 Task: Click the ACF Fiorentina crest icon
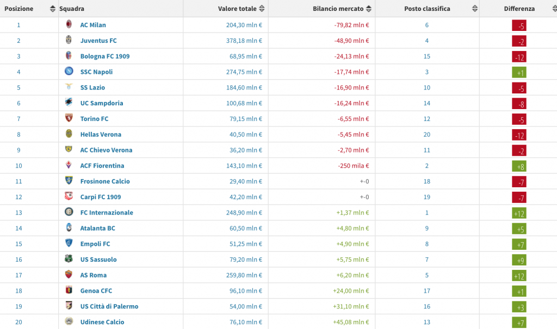tap(69, 165)
